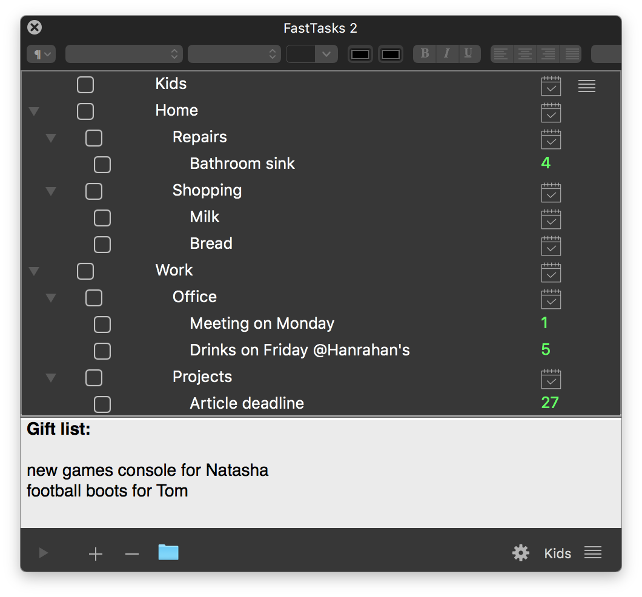
Task: Open the blue folder icon in bottom bar
Action: click(x=168, y=552)
